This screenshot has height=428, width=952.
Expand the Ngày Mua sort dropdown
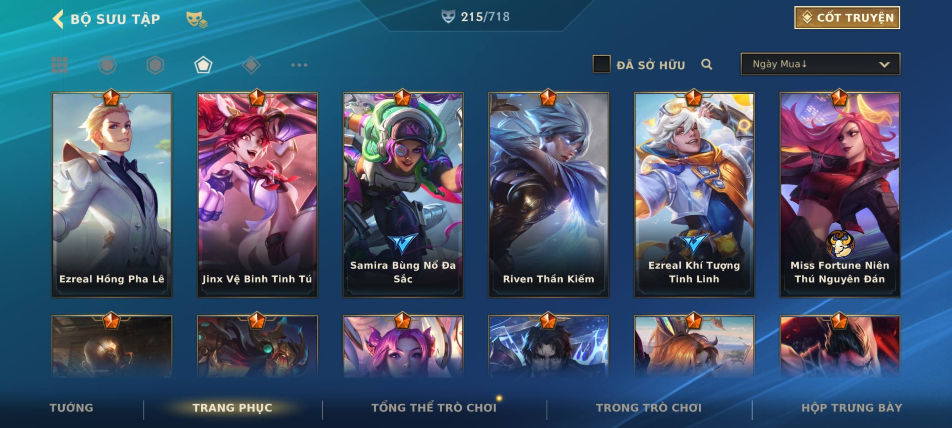[820, 64]
